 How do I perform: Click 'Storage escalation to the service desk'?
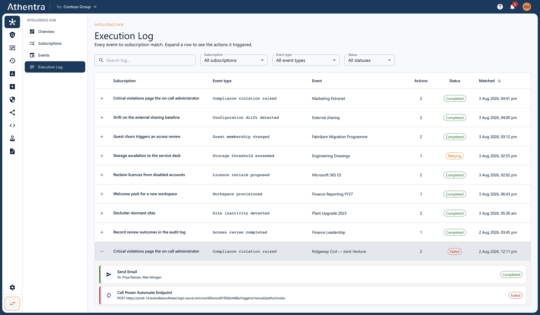(x=147, y=155)
